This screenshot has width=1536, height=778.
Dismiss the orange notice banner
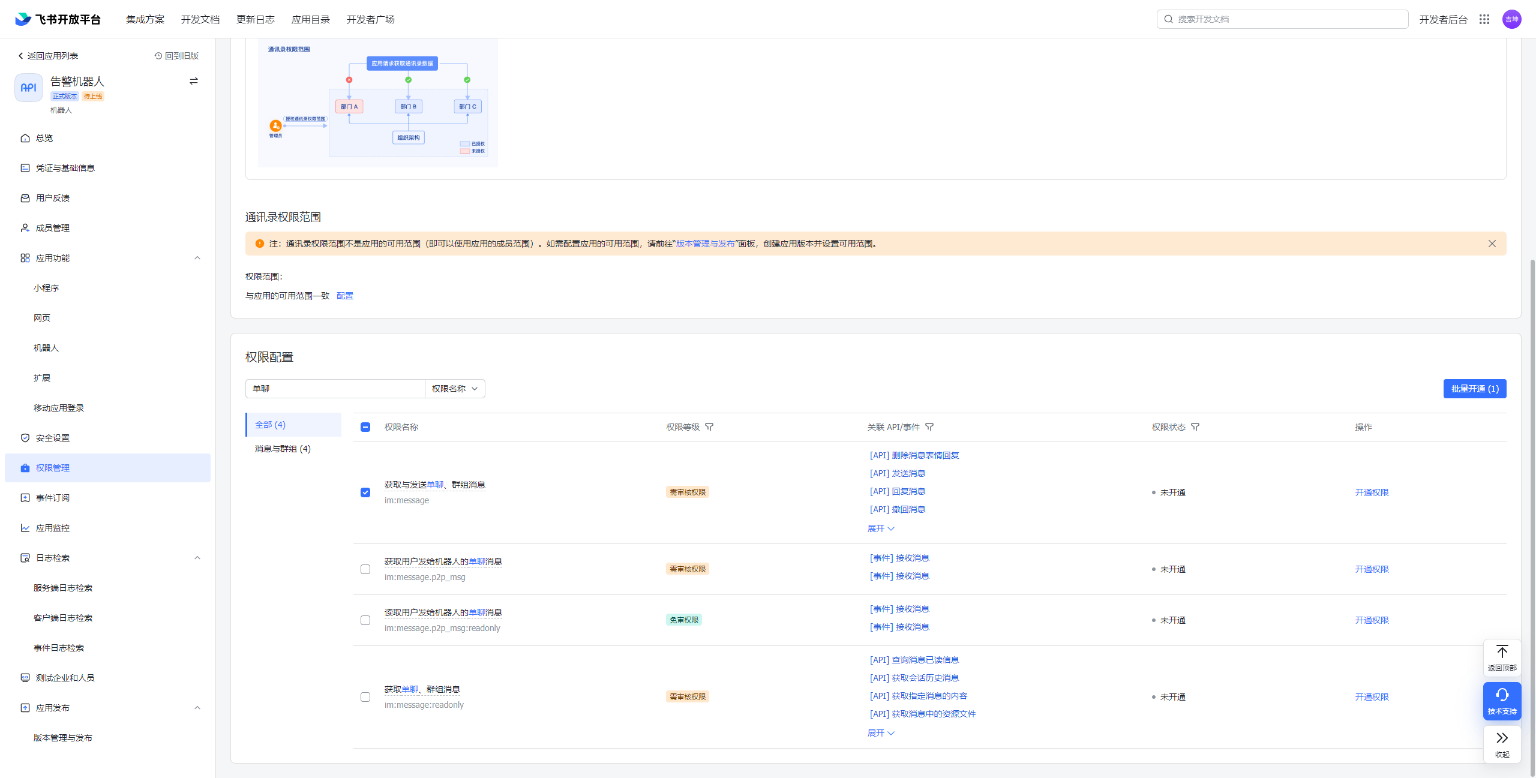pyautogui.click(x=1492, y=244)
